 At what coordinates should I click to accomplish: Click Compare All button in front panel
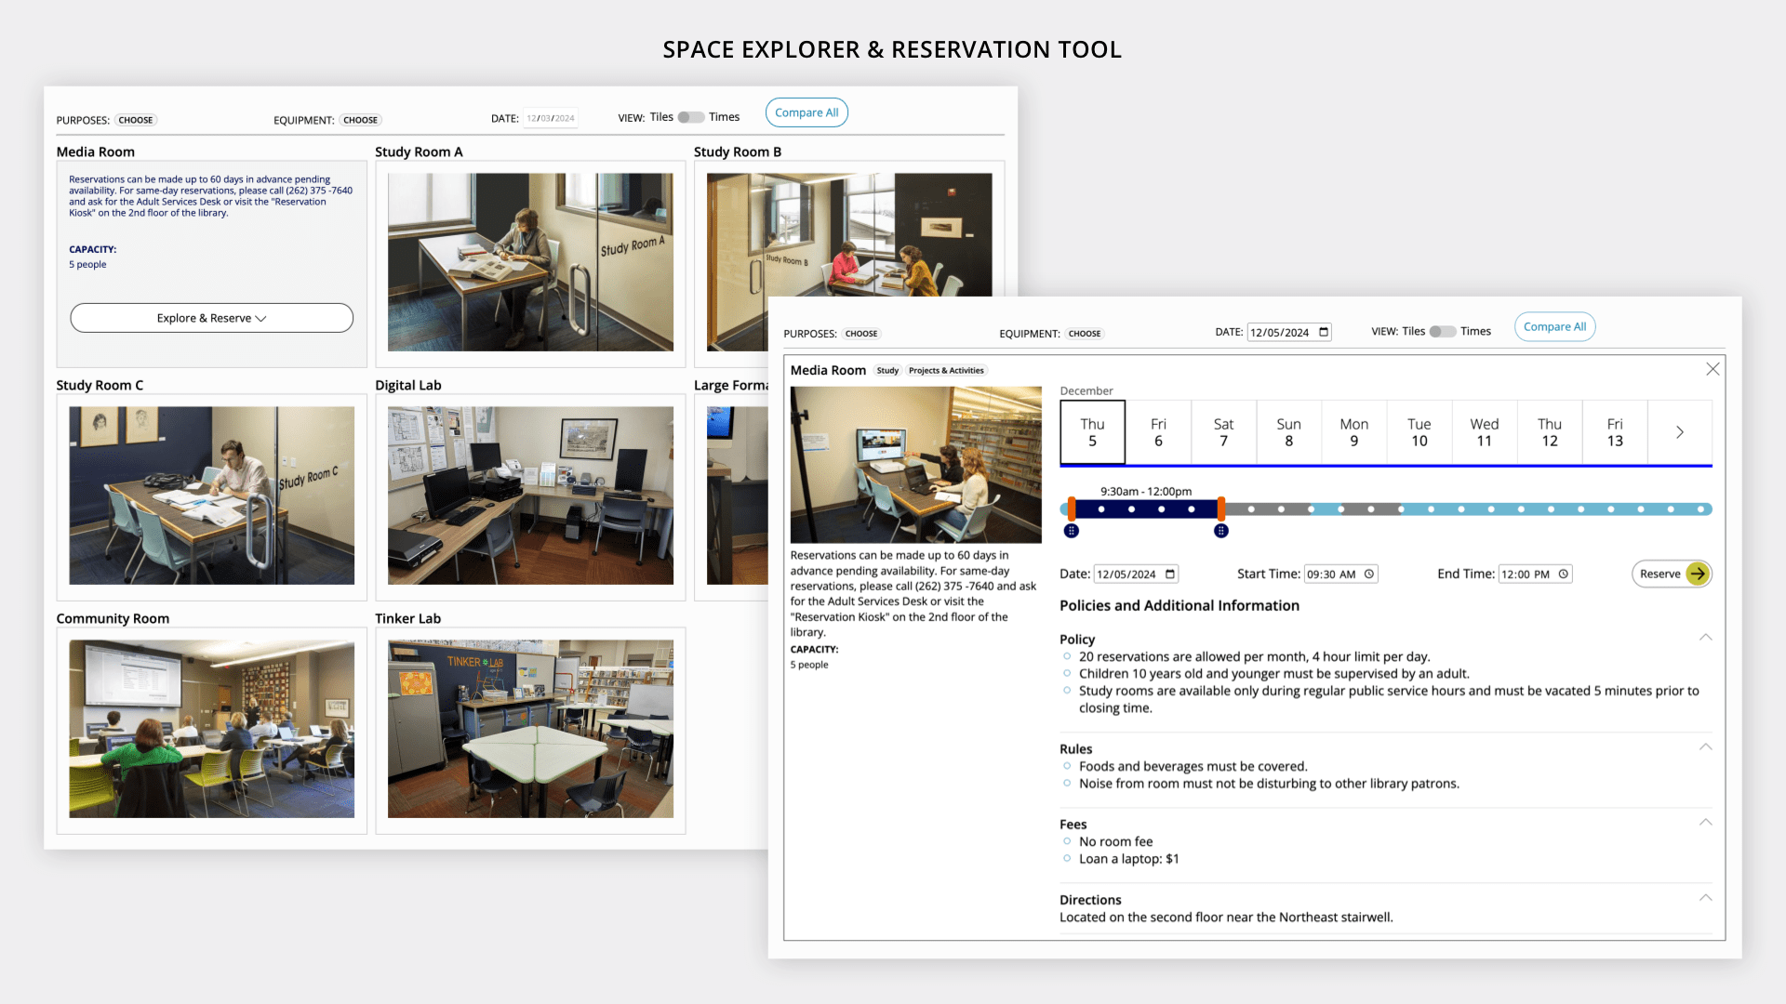coord(1554,327)
